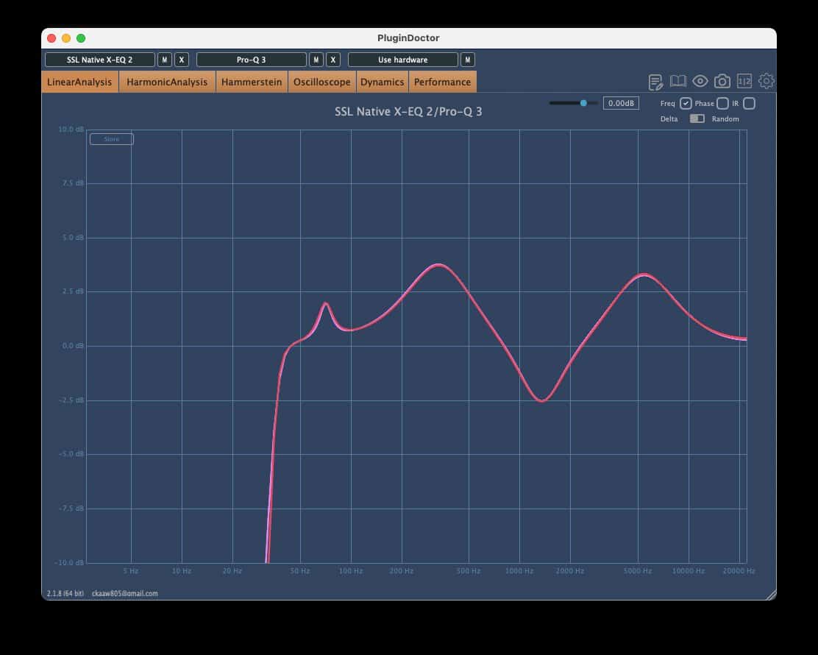The width and height of the screenshot is (818, 655).
Task: Click the Store button on the graph
Action: click(112, 139)
